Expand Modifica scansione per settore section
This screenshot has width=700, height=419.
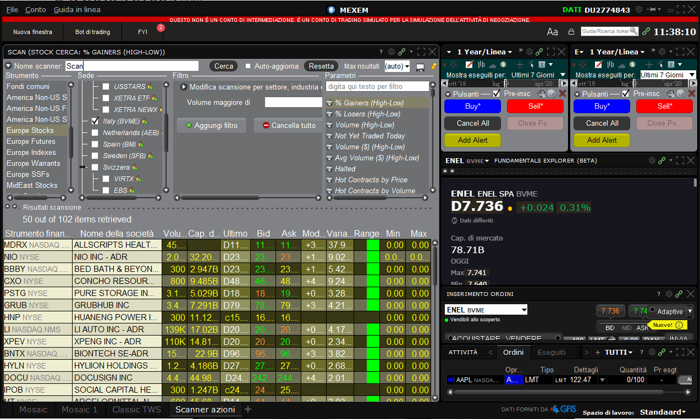tap(184, 87)
